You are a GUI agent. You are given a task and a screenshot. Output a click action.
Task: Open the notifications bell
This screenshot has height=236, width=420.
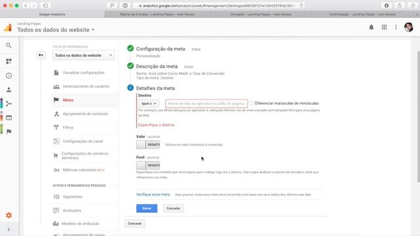tap(371, 28)
